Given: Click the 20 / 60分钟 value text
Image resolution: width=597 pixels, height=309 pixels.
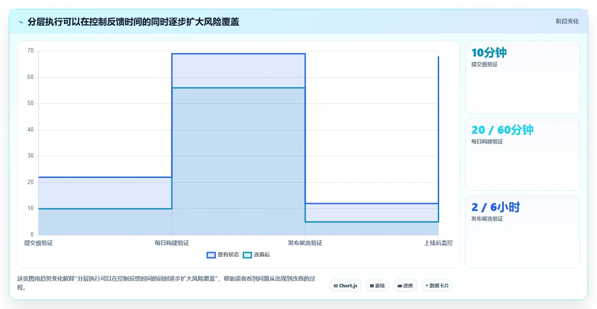Looking at the screenshot, I should tap(503, 130).
